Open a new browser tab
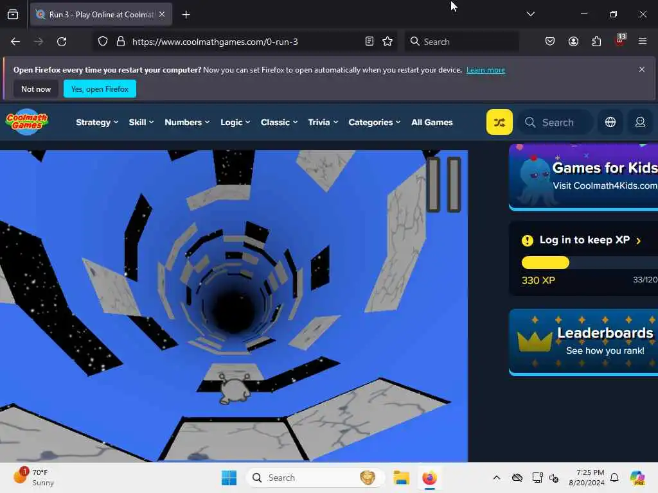Image resolution: width=658 pixels, height=493 pixels. [x=186, y=15]
